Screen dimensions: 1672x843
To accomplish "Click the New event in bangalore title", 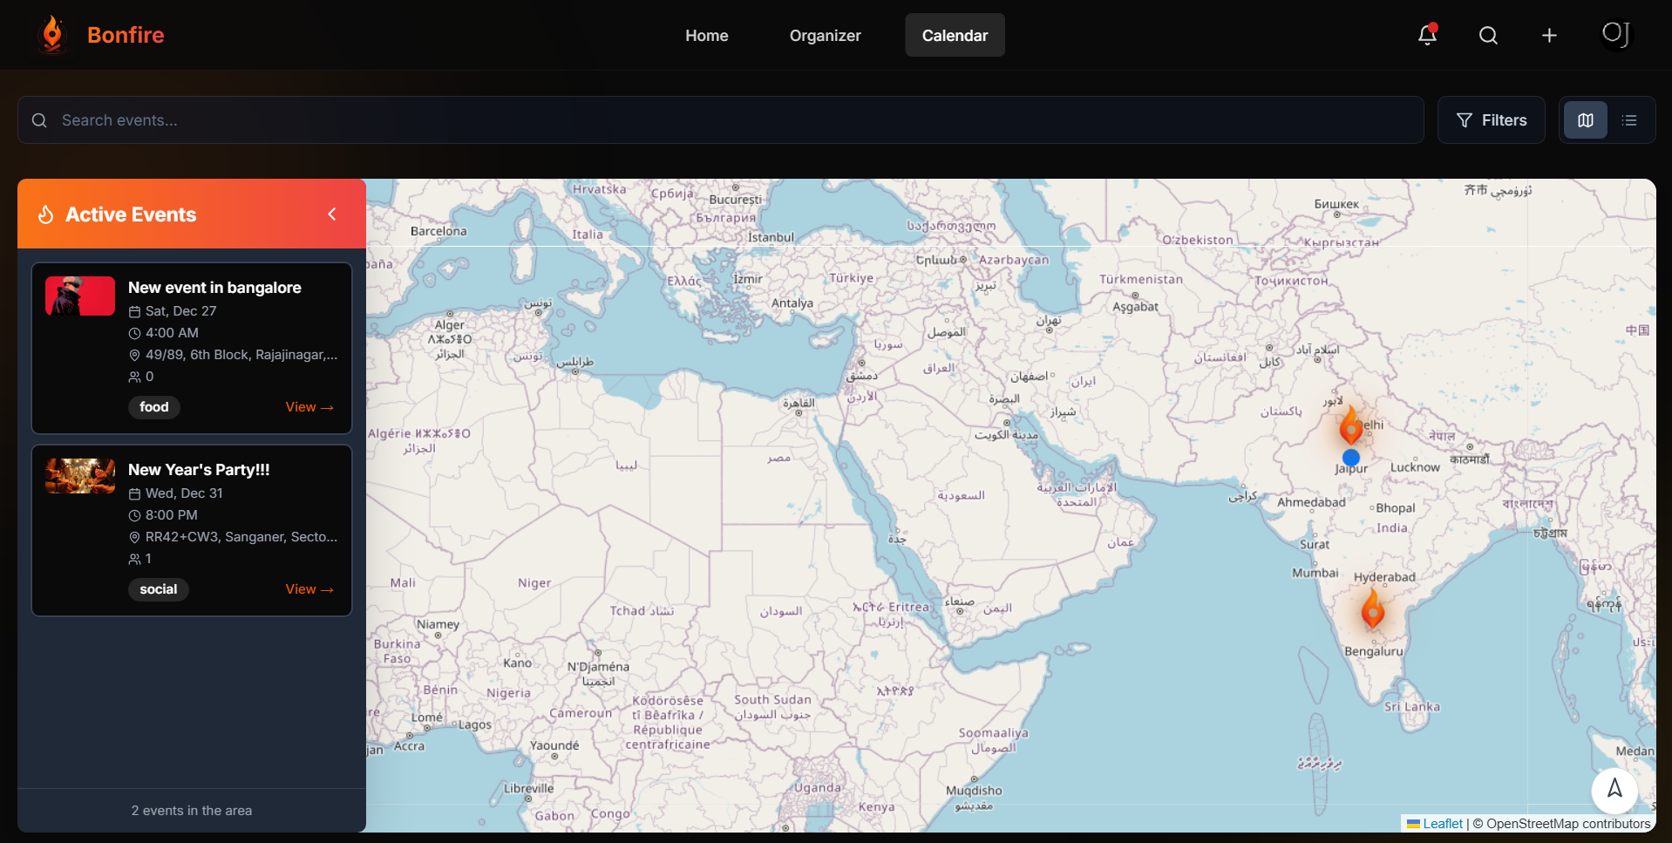I will [214, 288].
